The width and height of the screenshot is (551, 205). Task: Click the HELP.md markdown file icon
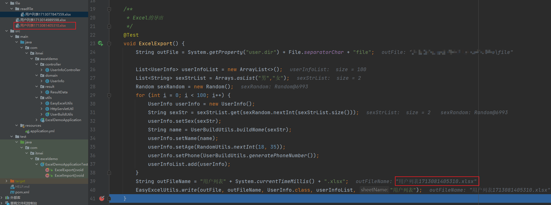tap(12, 187)
